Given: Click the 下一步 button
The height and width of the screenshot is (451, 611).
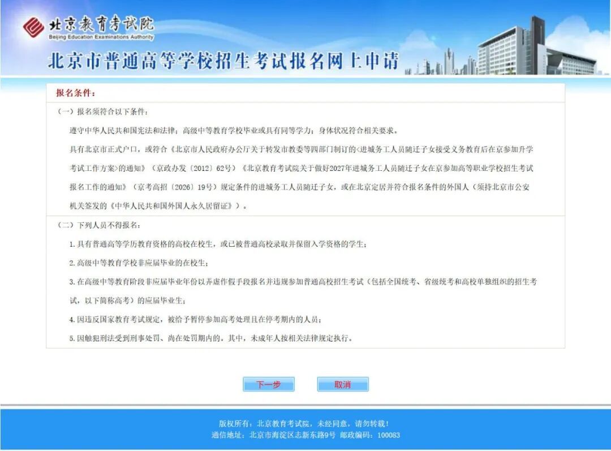Looking at the screenshot, I should [269, 384].
